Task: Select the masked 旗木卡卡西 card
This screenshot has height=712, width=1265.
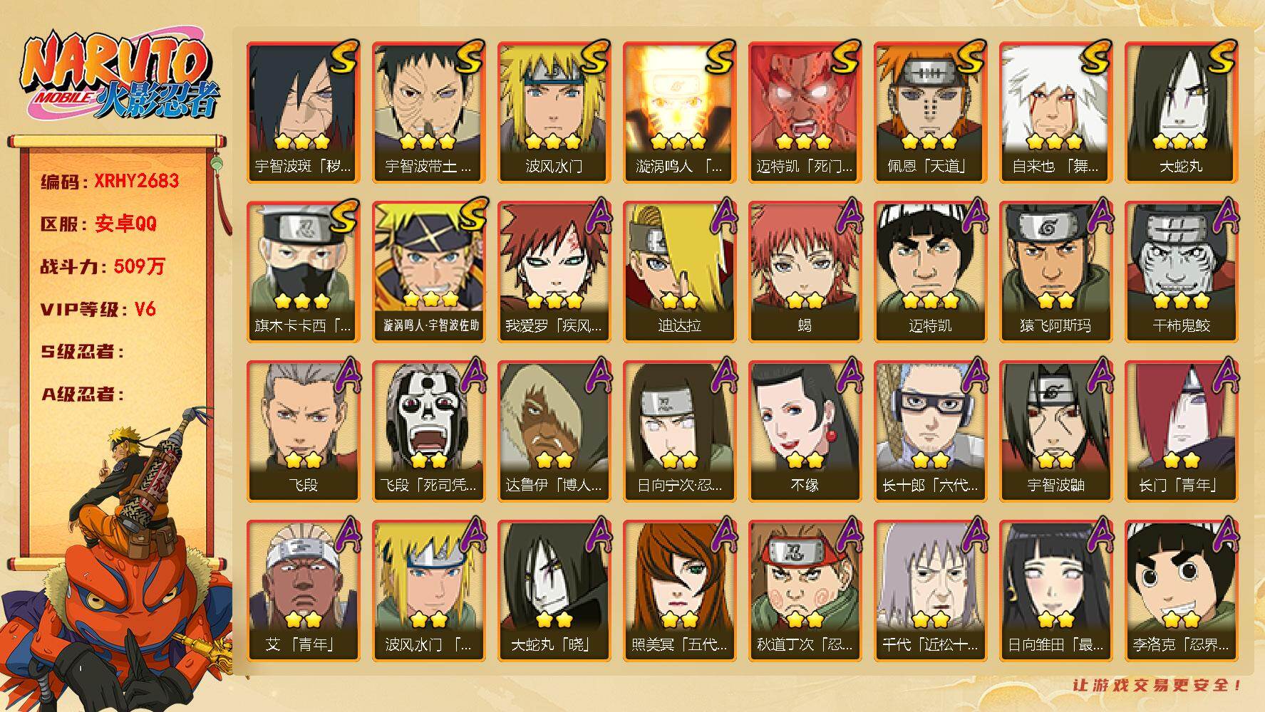Action: [x=303, y=272]
